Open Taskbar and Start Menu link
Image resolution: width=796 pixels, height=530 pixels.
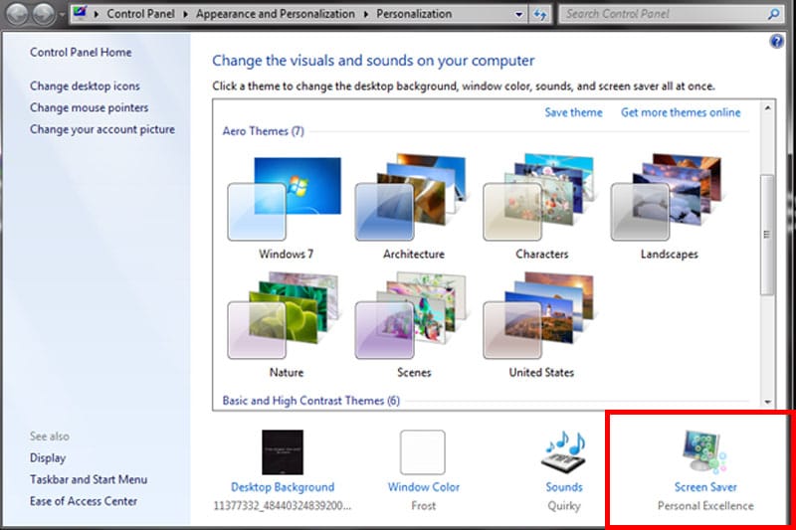click(x=89, y=479)
